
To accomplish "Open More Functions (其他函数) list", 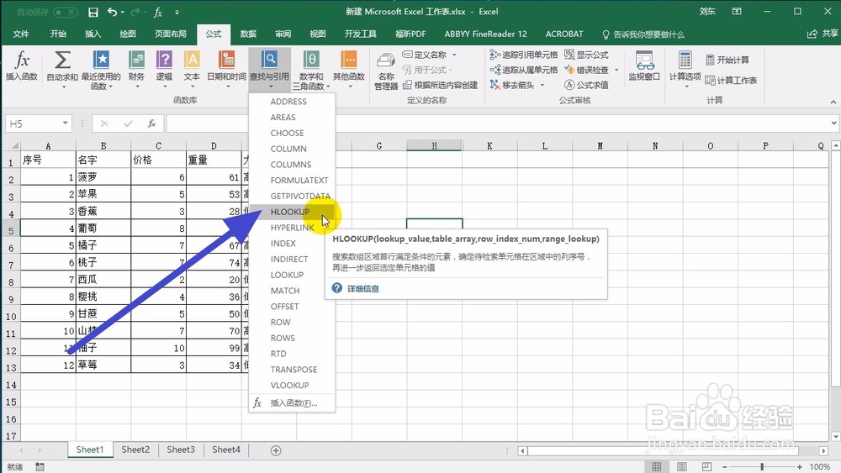I will tap(349, 70).
